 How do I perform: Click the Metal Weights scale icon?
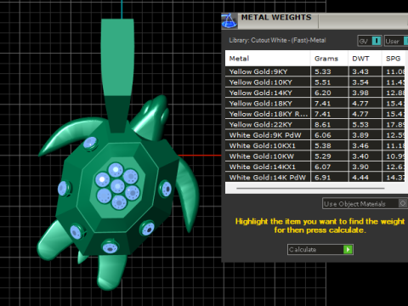coord(229,20)
